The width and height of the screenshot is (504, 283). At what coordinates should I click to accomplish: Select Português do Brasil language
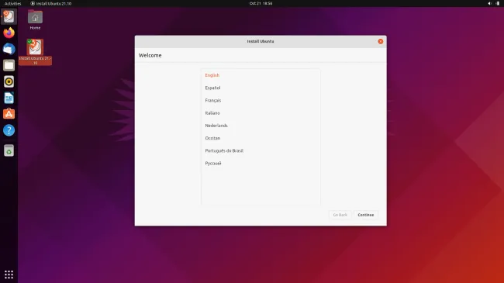click(261, 150)
